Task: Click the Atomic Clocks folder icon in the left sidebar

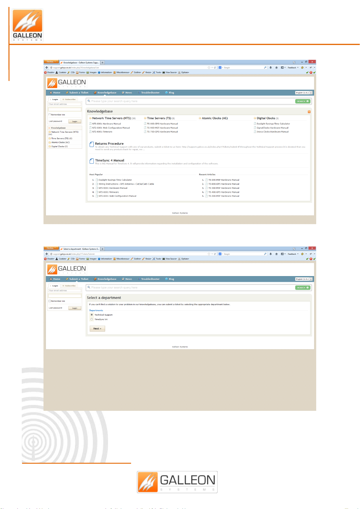Action: coord(50,142)
